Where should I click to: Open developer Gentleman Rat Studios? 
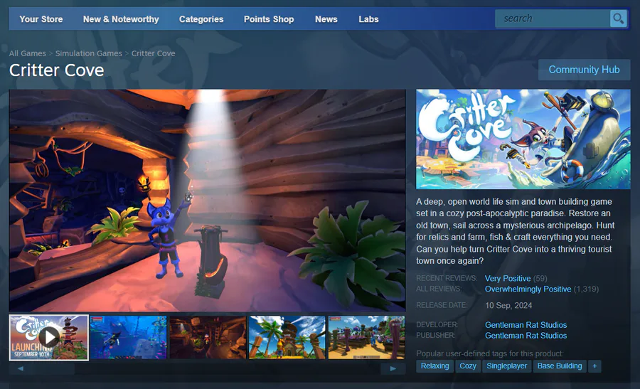point(526,325)
